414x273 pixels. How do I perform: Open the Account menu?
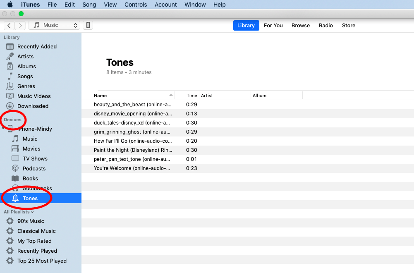coord(166,5)
